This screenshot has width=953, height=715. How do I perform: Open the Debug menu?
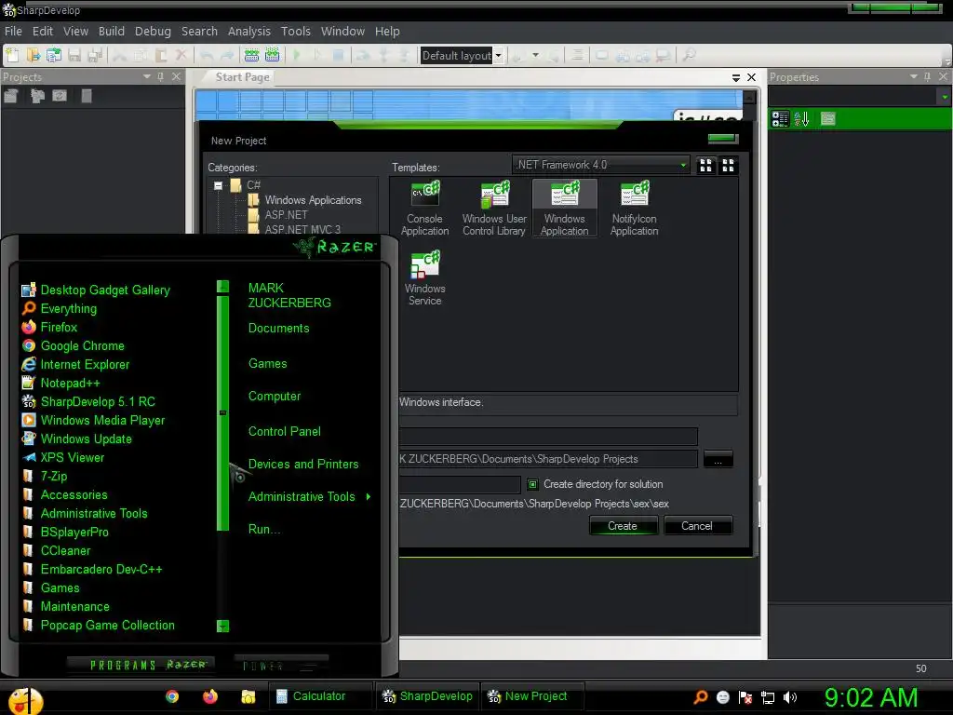[153, 31]
